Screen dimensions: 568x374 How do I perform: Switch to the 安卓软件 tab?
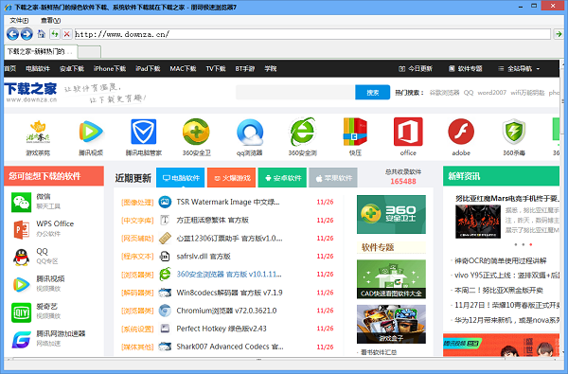[x=282, y=178]
